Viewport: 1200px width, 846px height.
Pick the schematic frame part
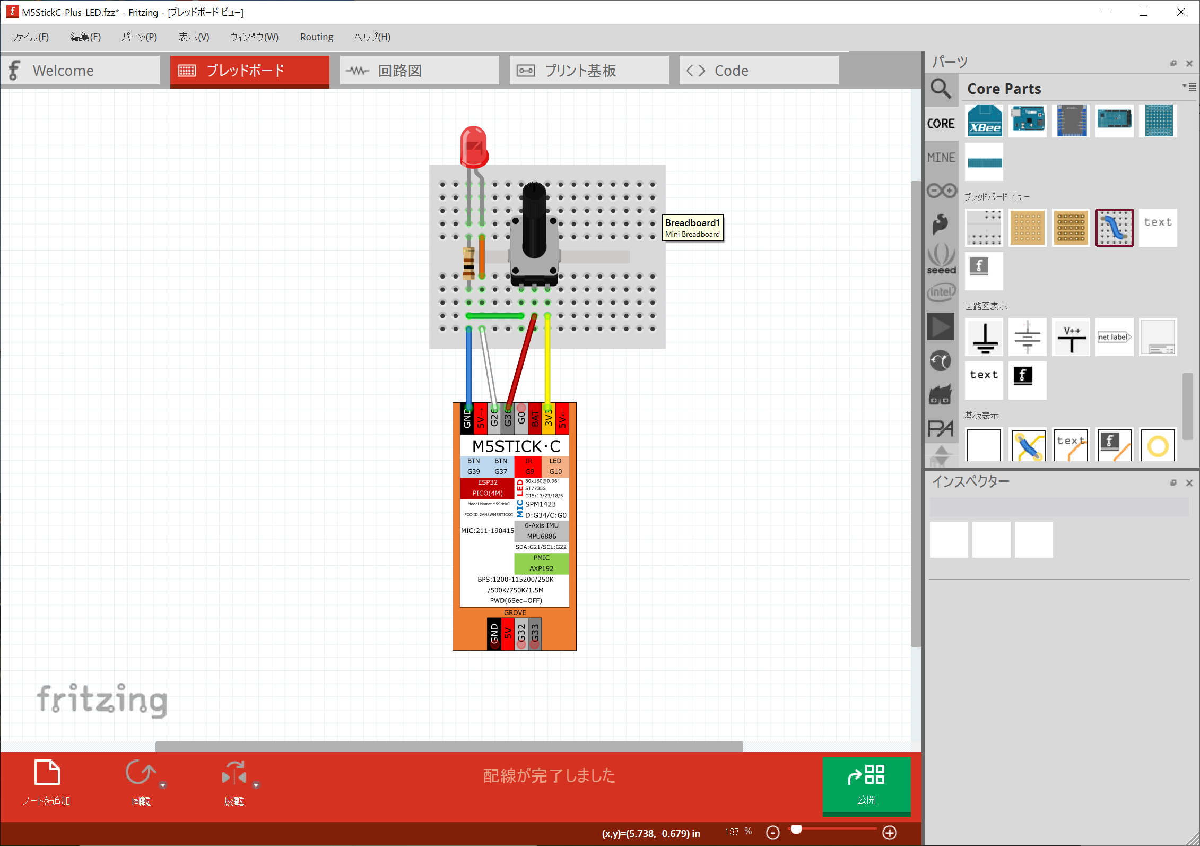click(x=1158, y=337)
